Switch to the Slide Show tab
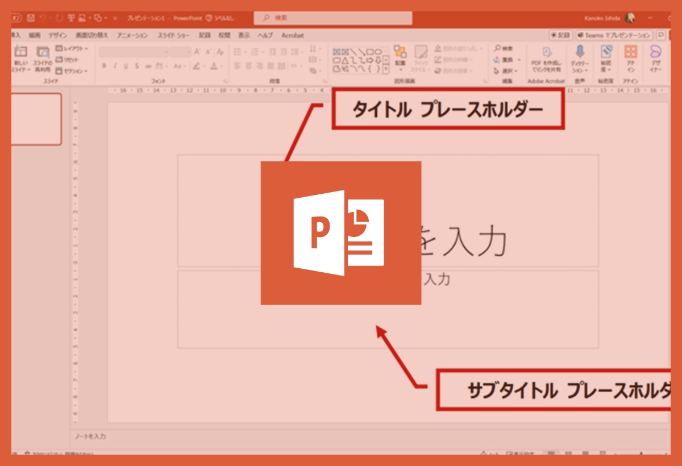 tap(173, 35)
